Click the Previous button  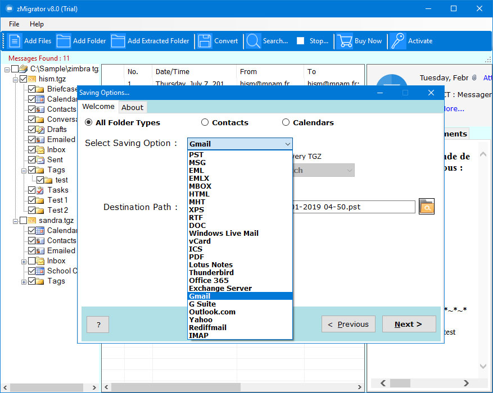point(349,324)
